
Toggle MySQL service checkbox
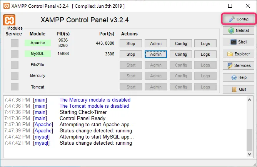(15, 54)
